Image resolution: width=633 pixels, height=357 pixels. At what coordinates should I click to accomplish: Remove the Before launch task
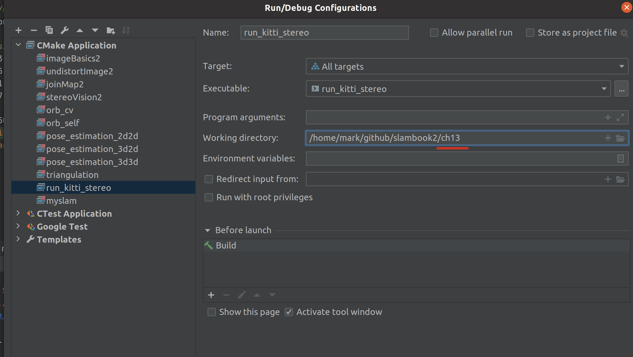[x=226, y=295]
